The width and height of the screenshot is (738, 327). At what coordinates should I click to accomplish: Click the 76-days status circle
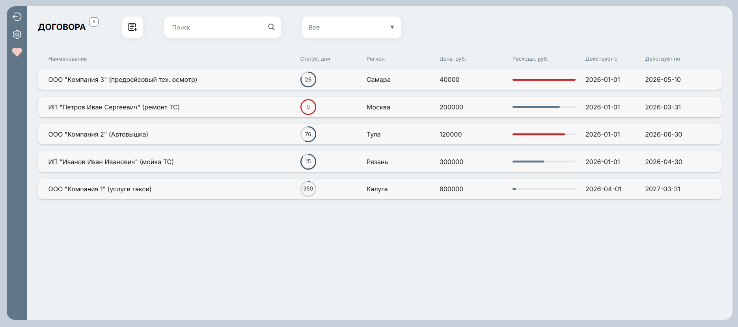[308, 134]
